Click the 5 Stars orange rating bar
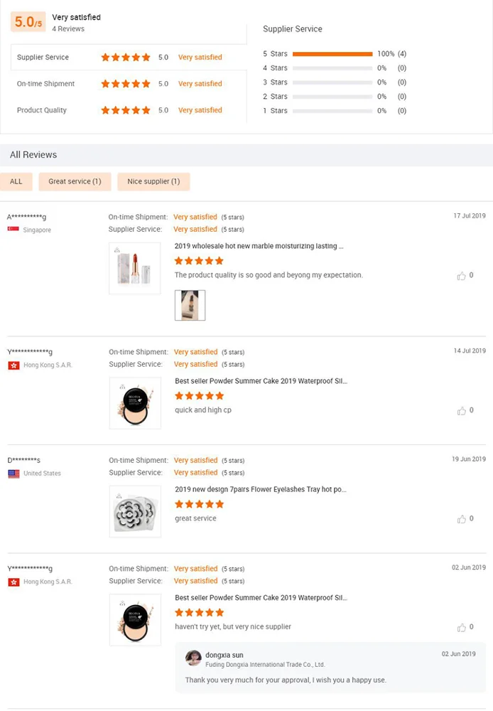493x711 pixels. [332, 54]
